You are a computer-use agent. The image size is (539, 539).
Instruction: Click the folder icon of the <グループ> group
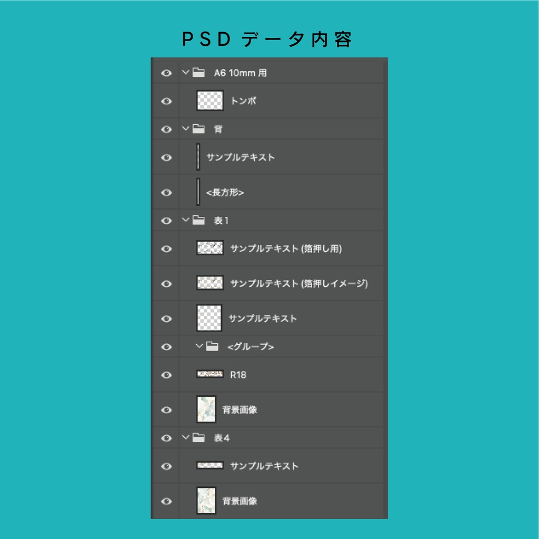(x=212, y=346)
